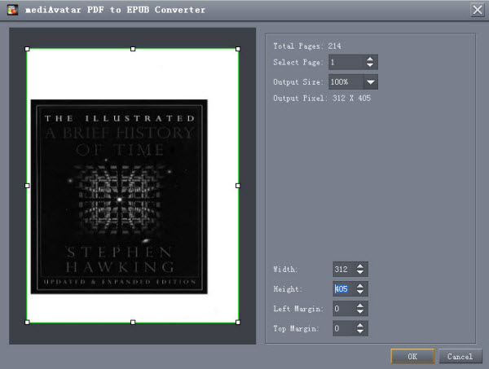Click the 'Height:' label
Screen dimensions: 489x369
pyautogui.click(x=288, y=289)
